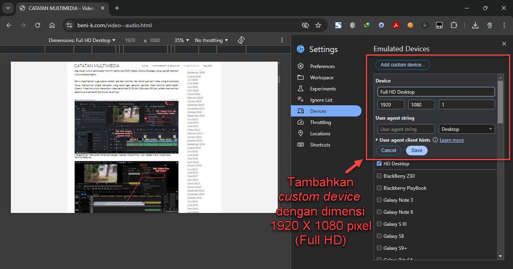Enable the BlackBerry Z30 device checkbox
513x269 pixels.
(x=379, y=176)
